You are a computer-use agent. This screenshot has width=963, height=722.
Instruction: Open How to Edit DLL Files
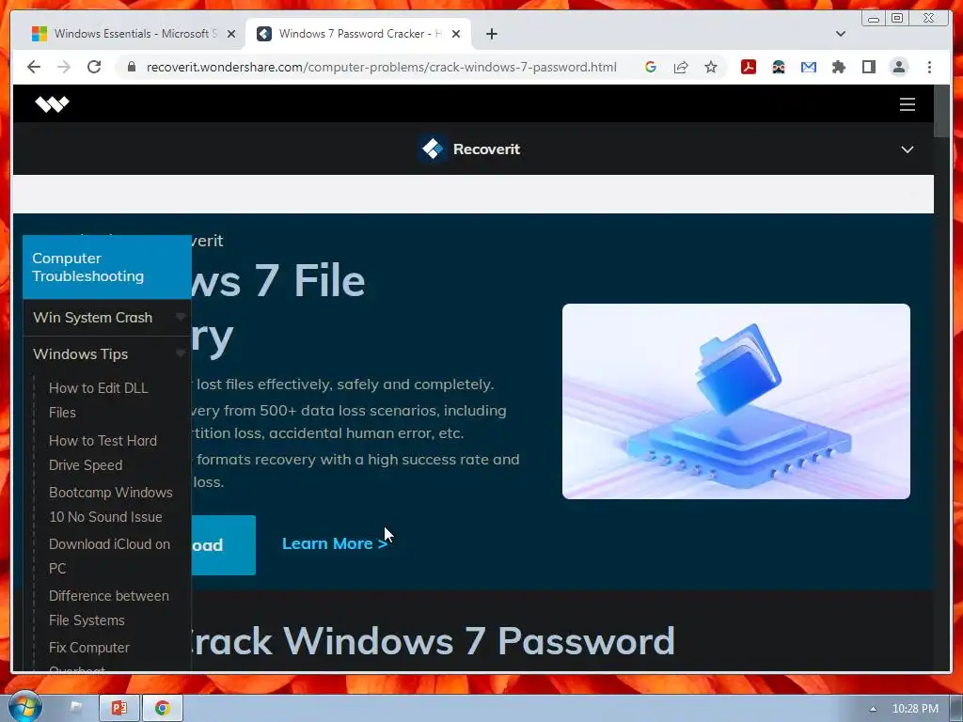point(98,400)
